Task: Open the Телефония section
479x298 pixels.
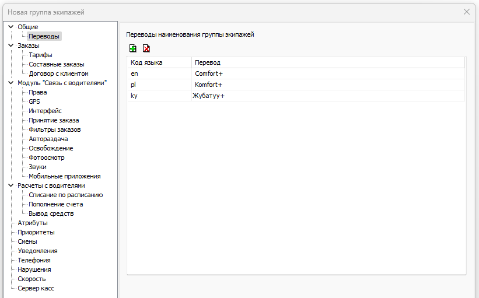Action: tap(34, 260)
